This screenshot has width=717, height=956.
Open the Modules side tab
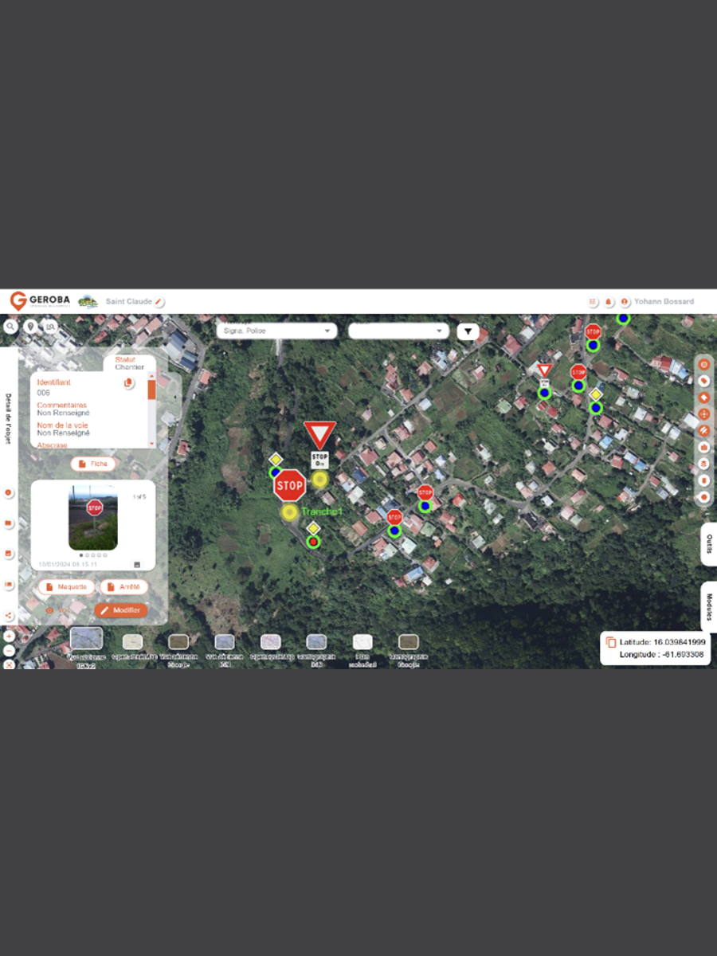tap(708, 606)
